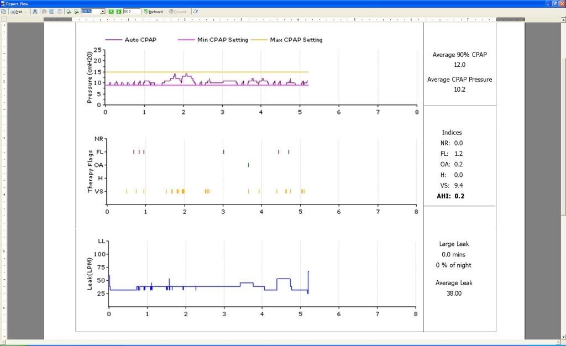This screenshot has width=566, height=346.
Task: Click the Forward navigation button
Action: [x=177, y=11]
